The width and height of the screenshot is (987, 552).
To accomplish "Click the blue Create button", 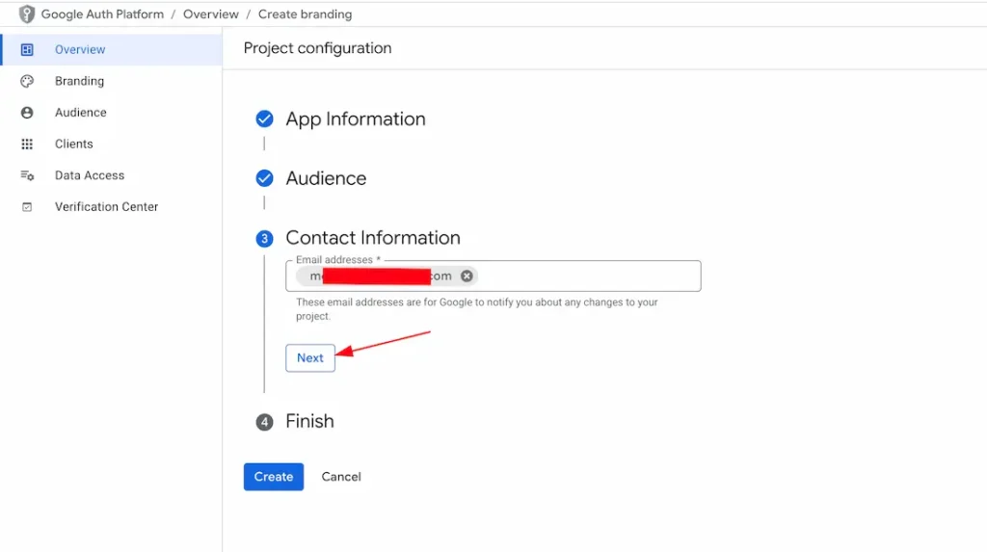I will 273,477.
